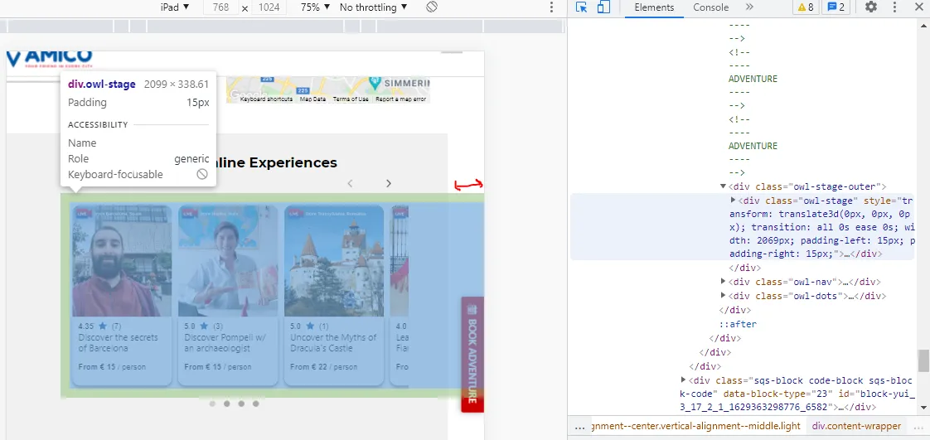This screenshot has height=440, width=930.
Task: Click the viewport height field 1024
Action: point(269,7)
